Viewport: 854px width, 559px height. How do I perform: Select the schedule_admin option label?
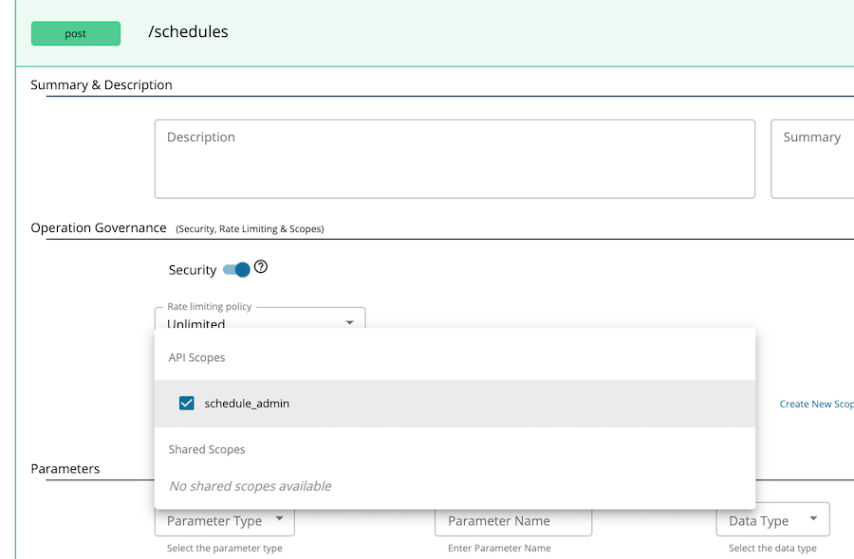[x=247, y=404]
